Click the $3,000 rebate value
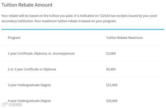This screenshot has width=166, height=108. (x=111, y=53)
